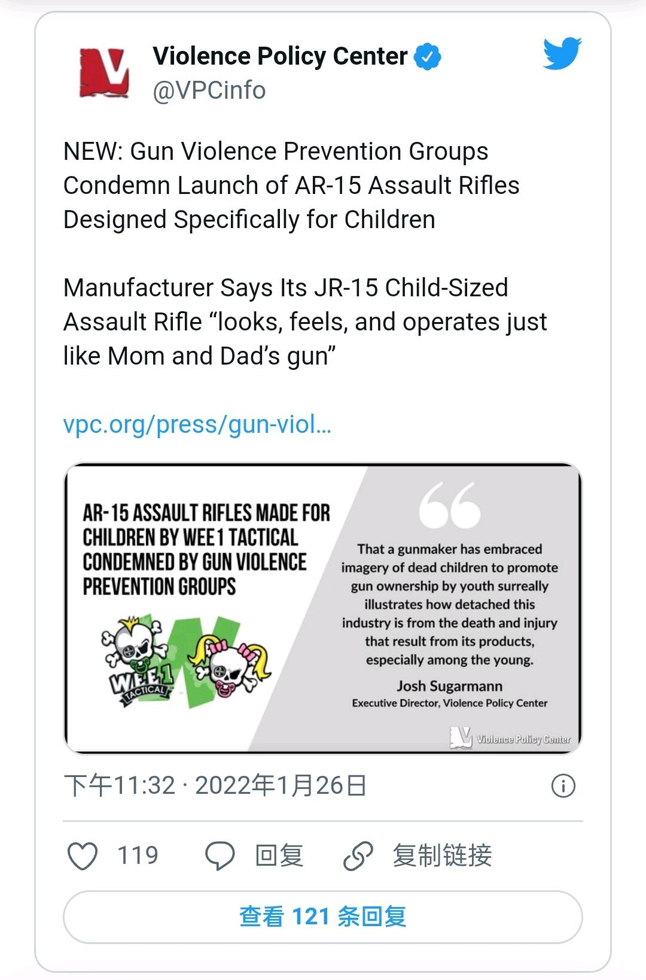Click the 回复 reply label

[x=279, y=855]
